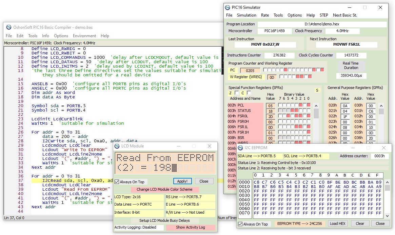Click Clear button in I2C EEPROM
This screenshot has height=235, width=395.
360,224
